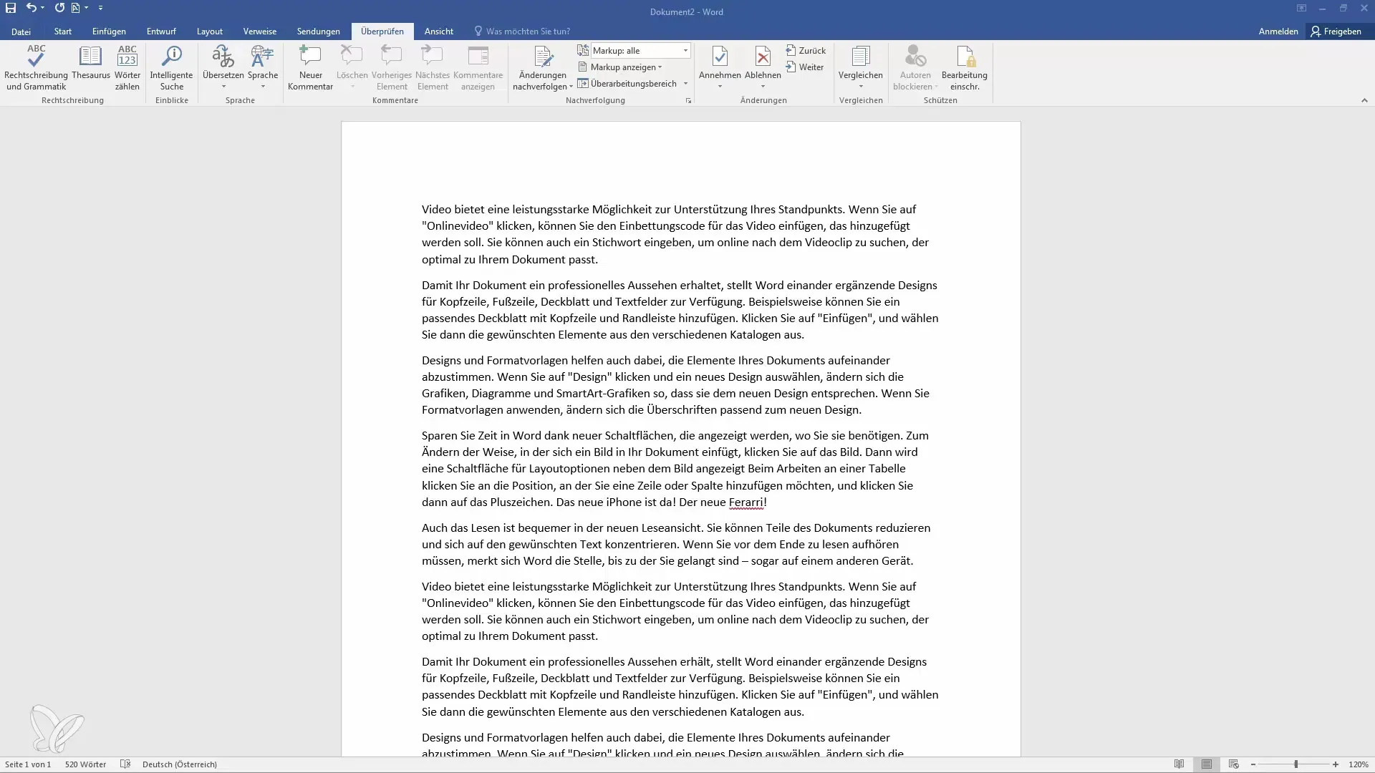The height and width of the screenshot is (773, 1375).
Task: Click the Annehmen accept change icon
Action: point(720,57)
